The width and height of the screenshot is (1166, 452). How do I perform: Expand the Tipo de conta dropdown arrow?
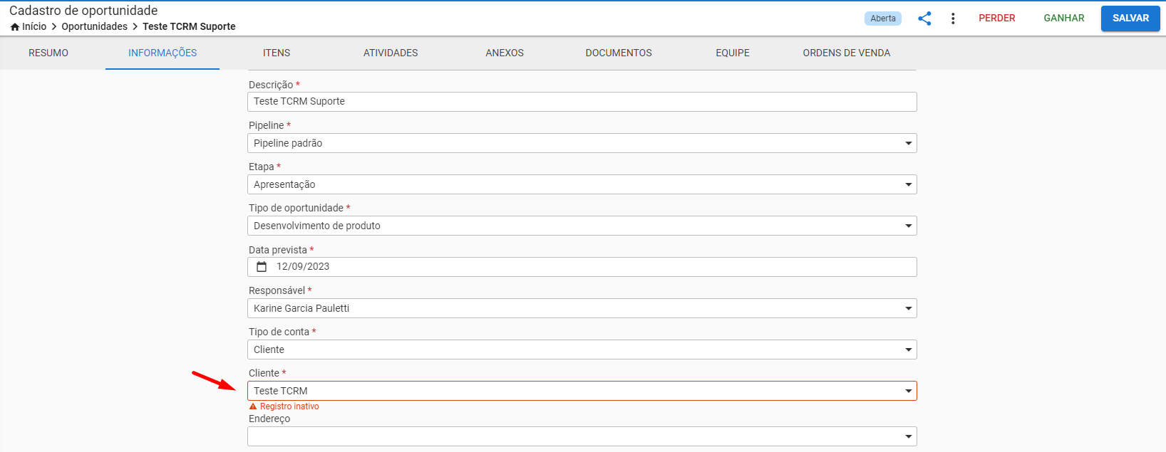(908, 350)
